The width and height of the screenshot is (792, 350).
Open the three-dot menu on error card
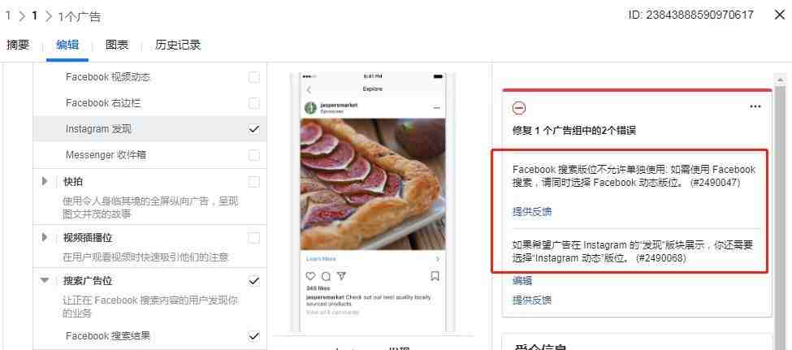[755, 106]
